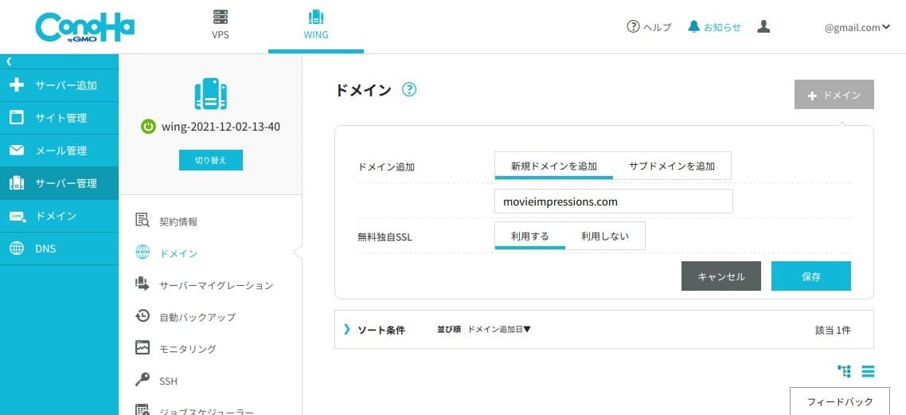Click the 保存 save button
The height and width of the screenshot is (415, 906).
click(x=810, y=276)
